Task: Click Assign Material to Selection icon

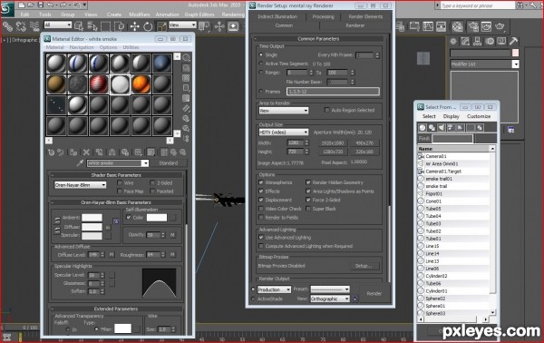Action: click(73, 152)
